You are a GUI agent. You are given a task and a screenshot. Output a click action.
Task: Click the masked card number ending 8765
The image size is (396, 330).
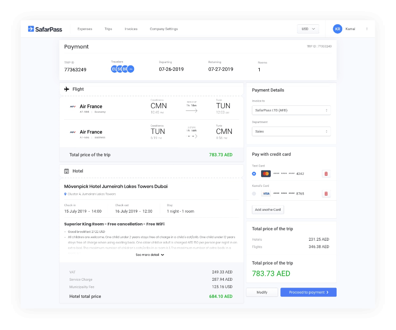point(289,194)
